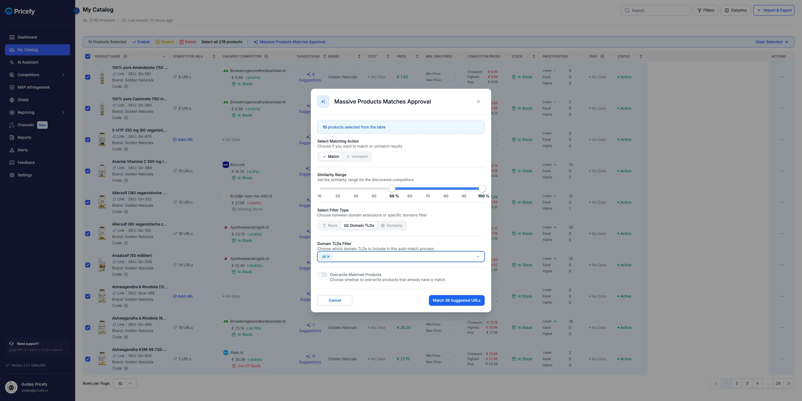Viewport: 802px width, 401px height.
Task: Click Add URL for 5-HTP 250 mg
Action: [183, 140]
